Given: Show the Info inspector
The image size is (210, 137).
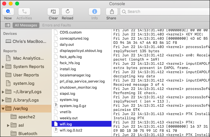Looking at the screenshot, I should [x=95, y=12].
